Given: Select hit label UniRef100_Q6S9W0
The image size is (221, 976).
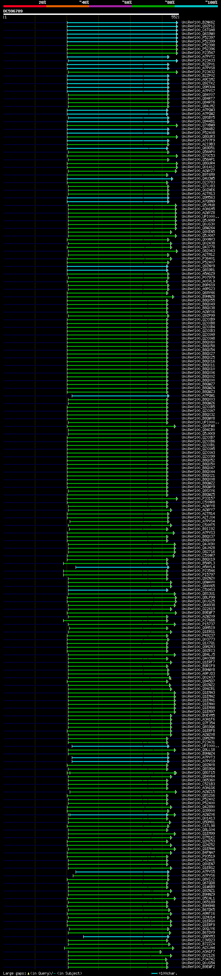Looking at the screenshot, I should click(x=198, y=34).
